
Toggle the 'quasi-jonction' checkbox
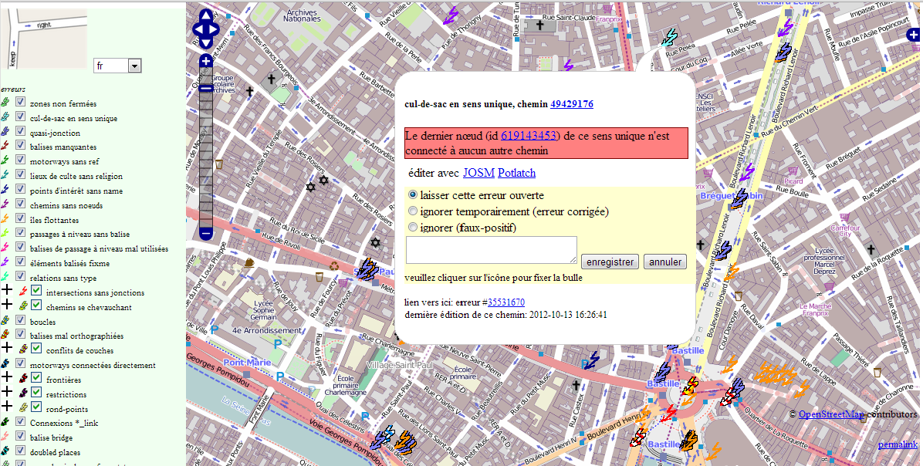[x=21, y=133]
